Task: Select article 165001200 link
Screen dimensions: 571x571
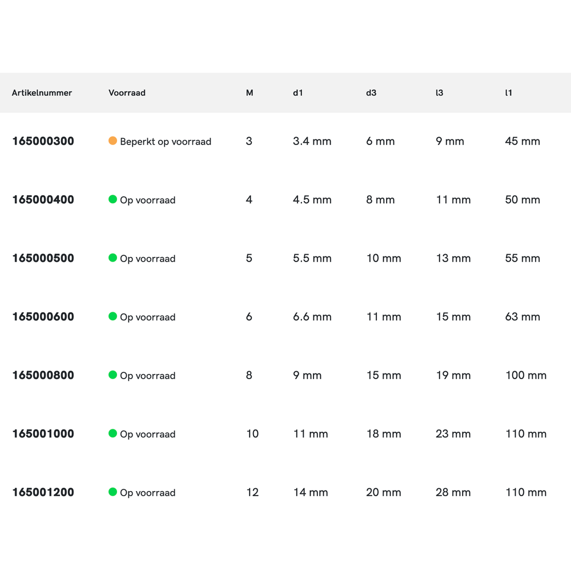Action: tap(43, 492)
